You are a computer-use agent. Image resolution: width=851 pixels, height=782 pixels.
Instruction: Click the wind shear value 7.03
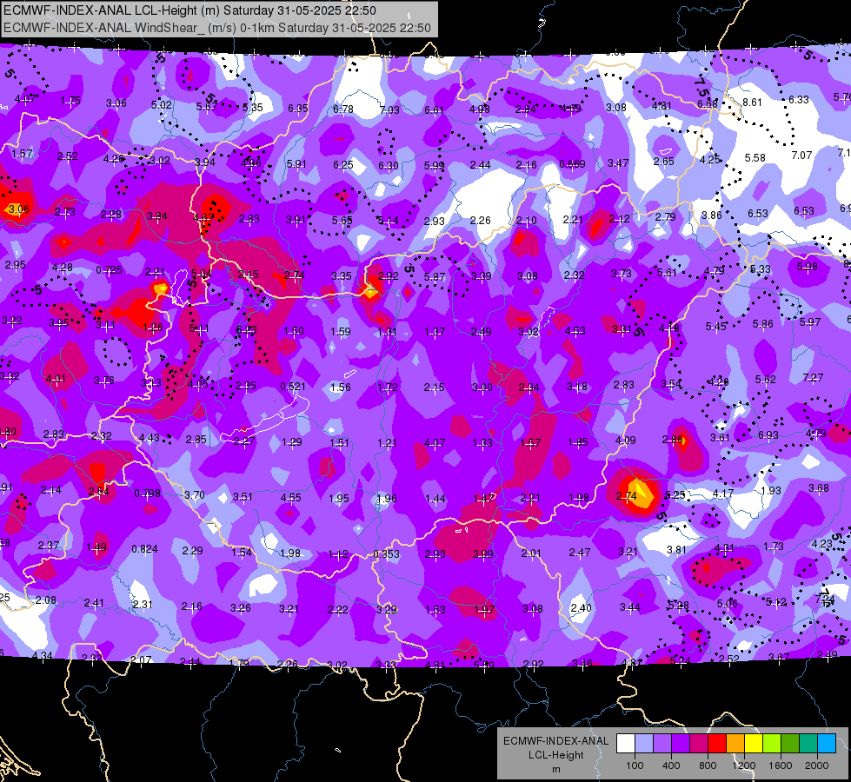(389, 110)
